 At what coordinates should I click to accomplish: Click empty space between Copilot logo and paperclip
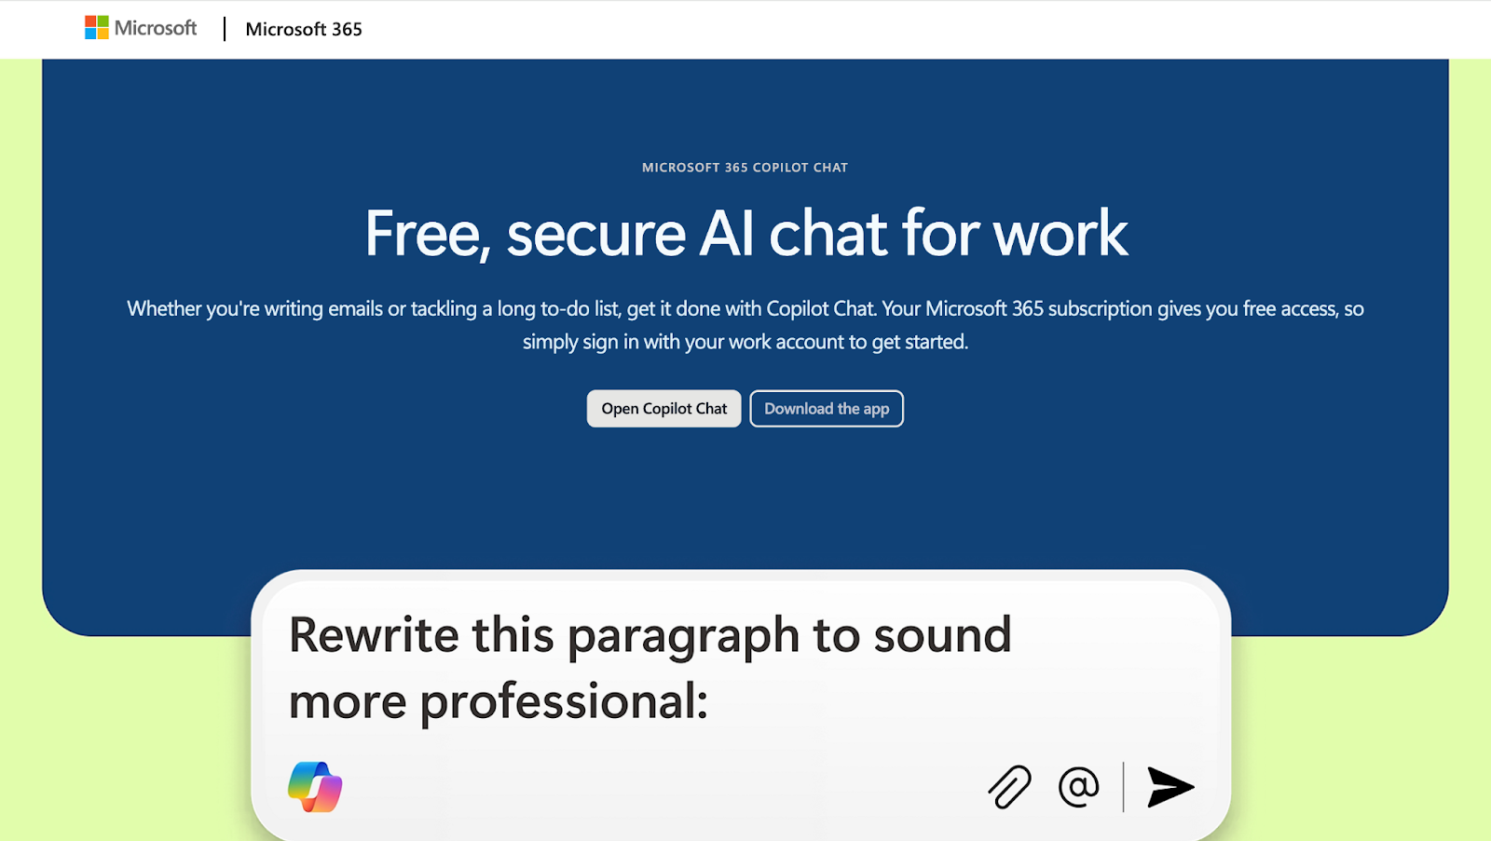(652, 787)
